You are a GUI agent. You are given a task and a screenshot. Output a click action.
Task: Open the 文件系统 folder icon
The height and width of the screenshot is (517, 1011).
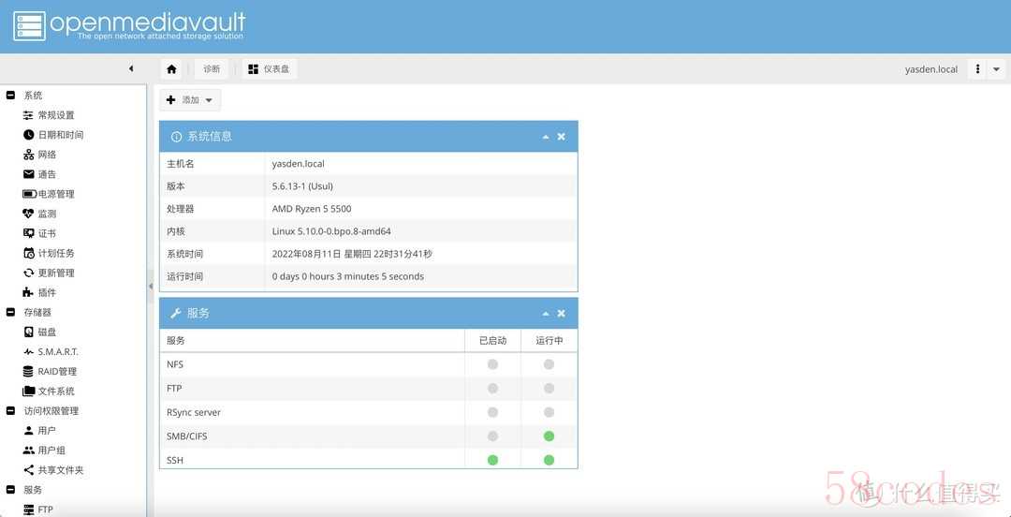(x=28, y=391)
